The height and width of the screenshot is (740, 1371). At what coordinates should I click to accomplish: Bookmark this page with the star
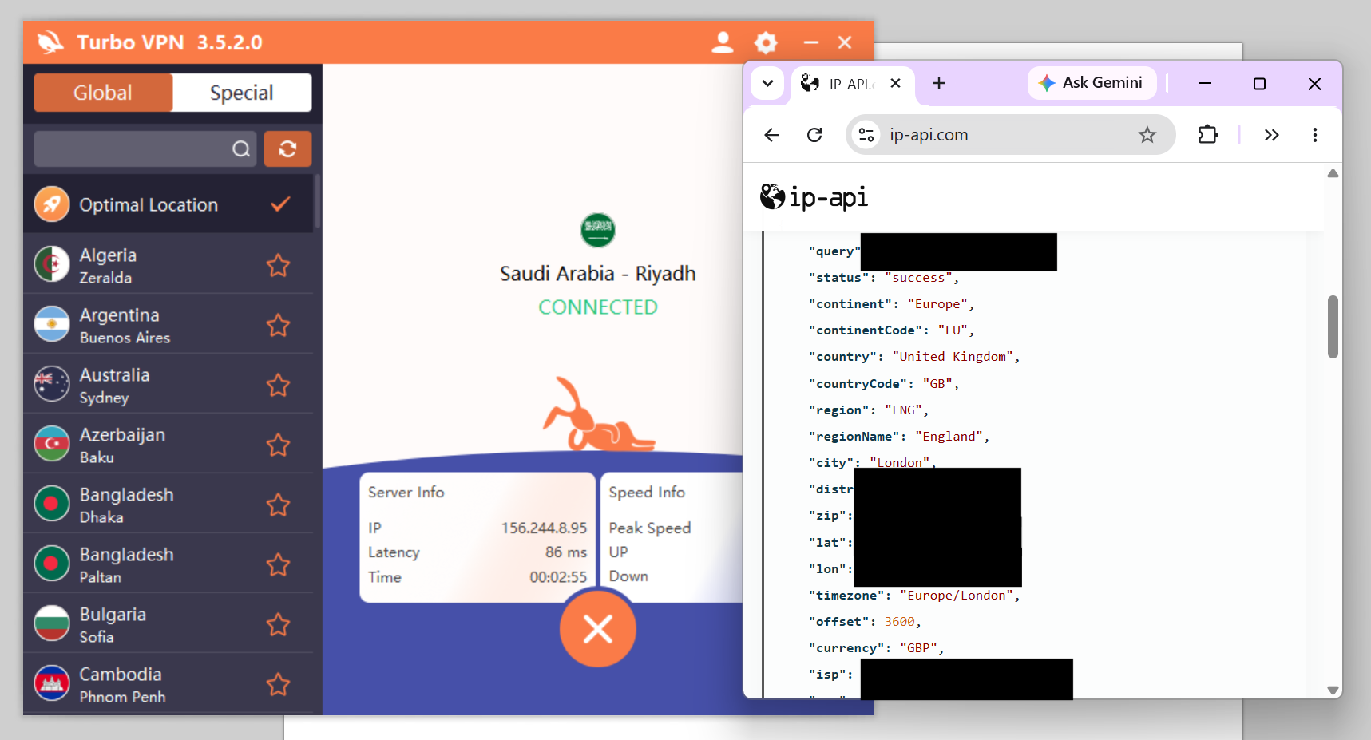(x=1147, y=135)
